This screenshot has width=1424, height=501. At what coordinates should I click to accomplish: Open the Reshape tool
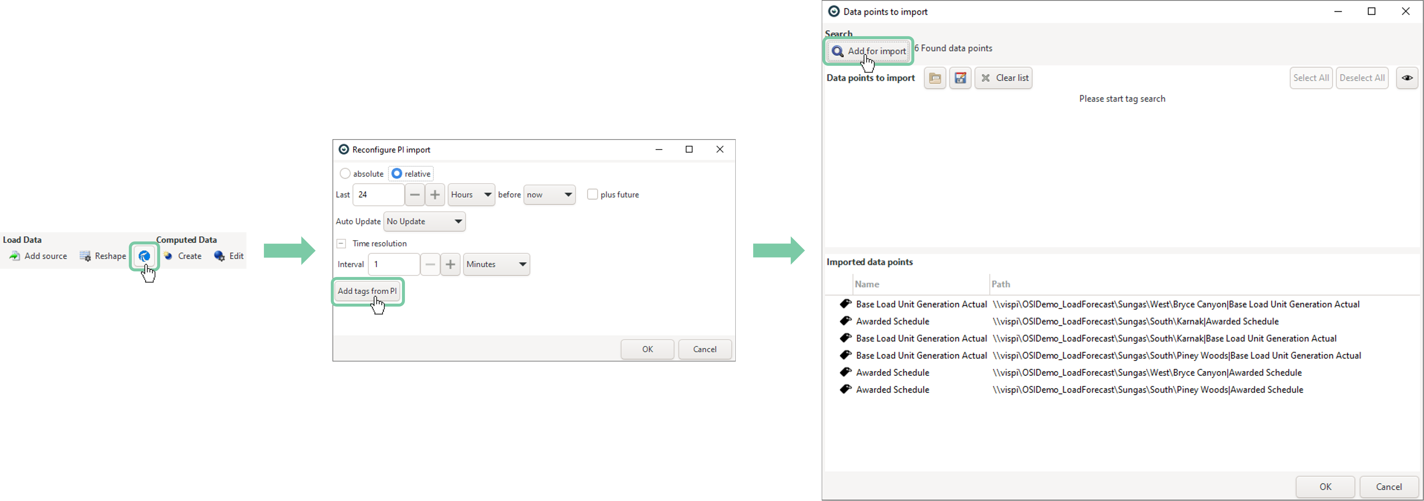pos(103,256)
